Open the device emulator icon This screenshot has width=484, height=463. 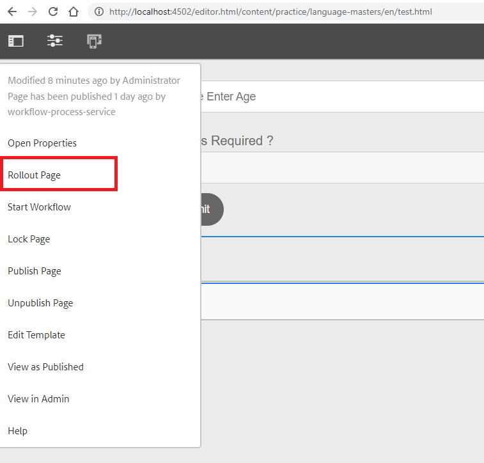pos(95,42)
